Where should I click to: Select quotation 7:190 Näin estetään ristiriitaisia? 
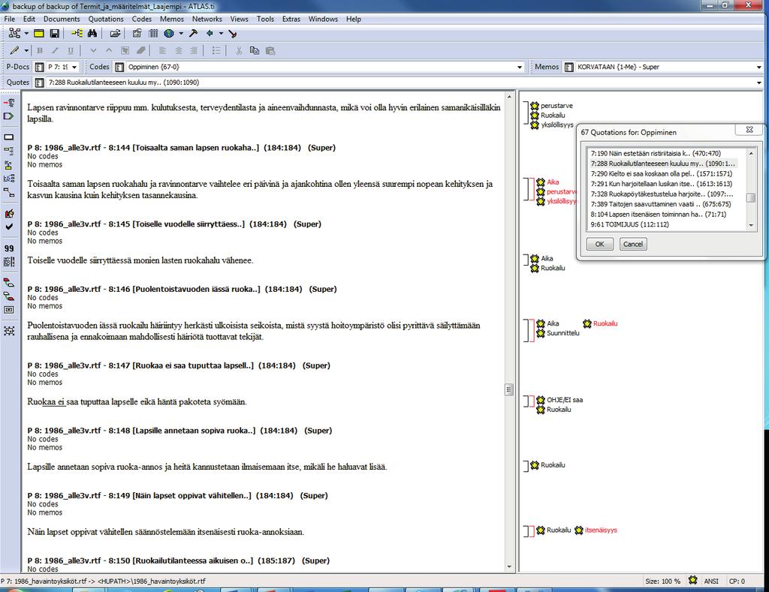pos(655,153)
